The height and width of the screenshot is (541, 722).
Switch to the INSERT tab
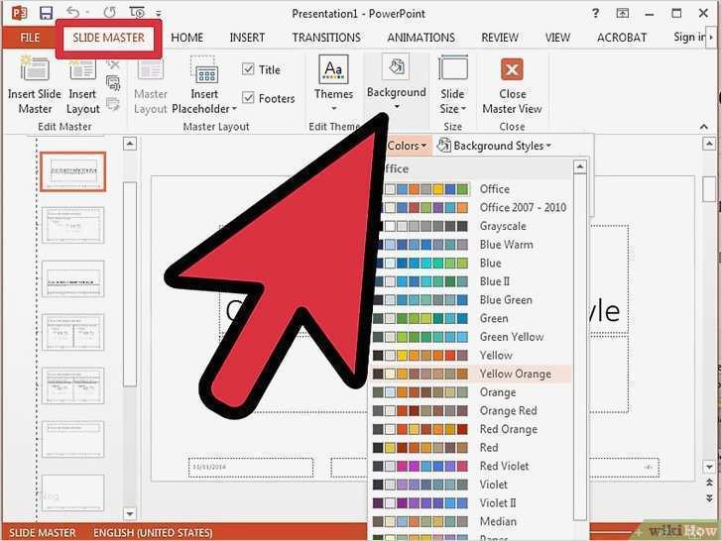click(247, 38)
